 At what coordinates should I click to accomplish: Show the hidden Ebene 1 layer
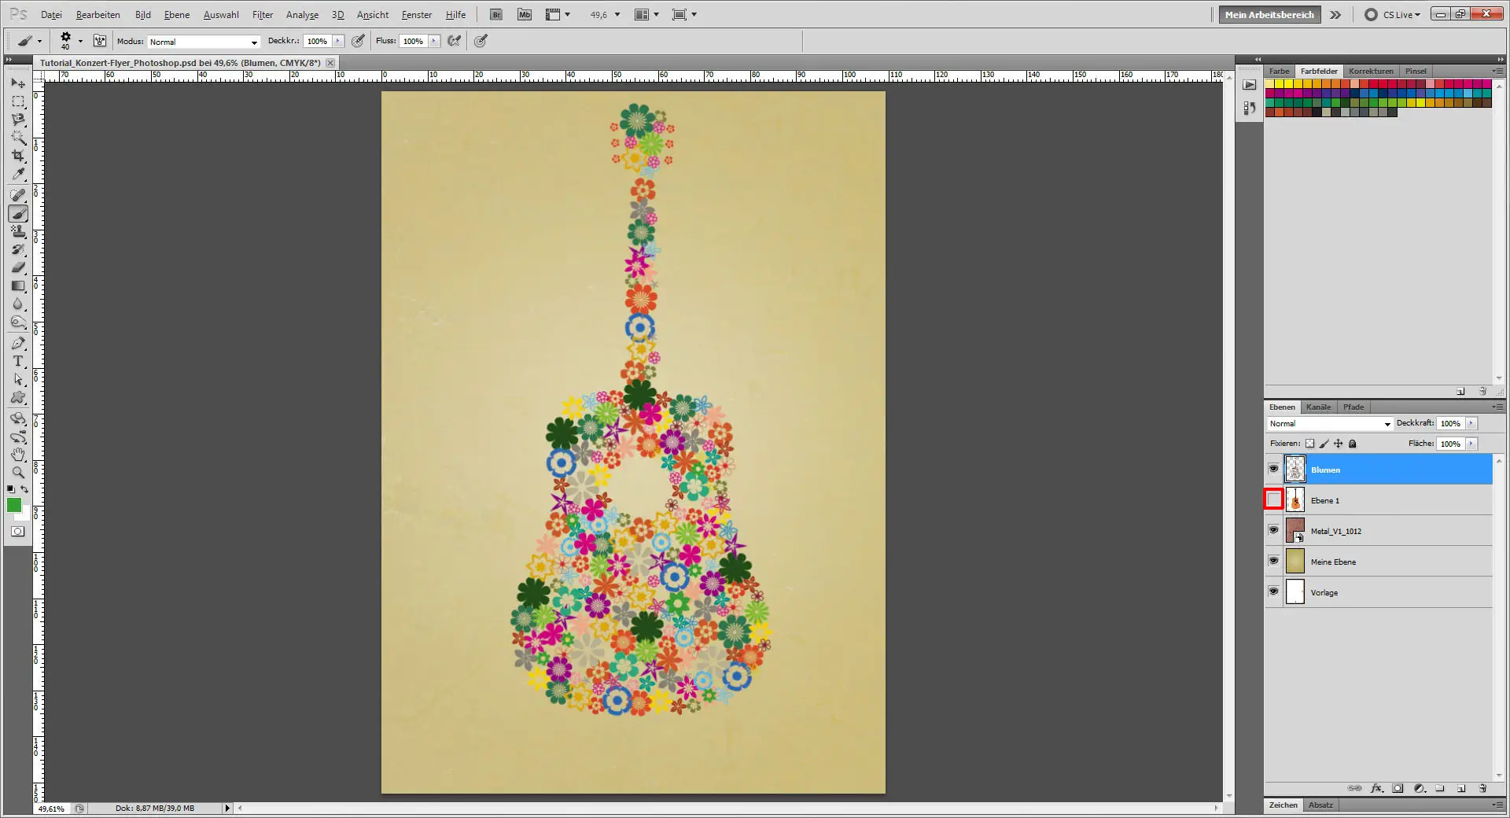pyautogui.click(x=1273, y=500)
